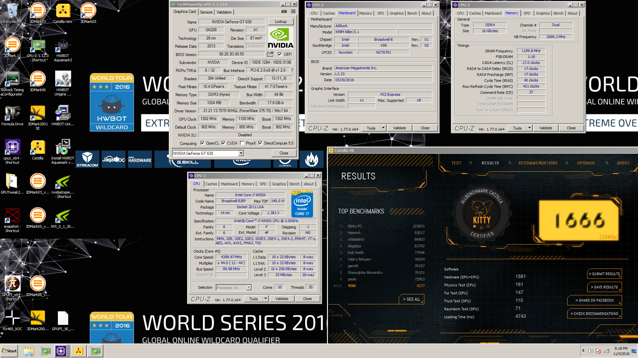The height and width of the screenshot is (358, 638).
Task: Click SUBMIT RESULTS in Catzilla
Action: 604,274
